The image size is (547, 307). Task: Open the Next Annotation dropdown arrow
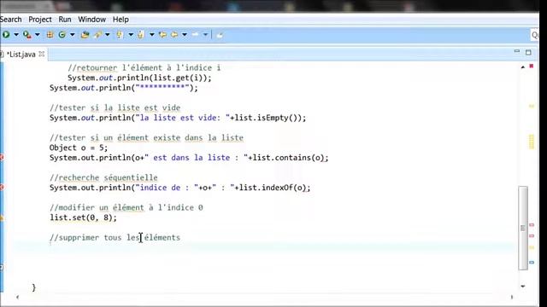click(x=131, y=35)
